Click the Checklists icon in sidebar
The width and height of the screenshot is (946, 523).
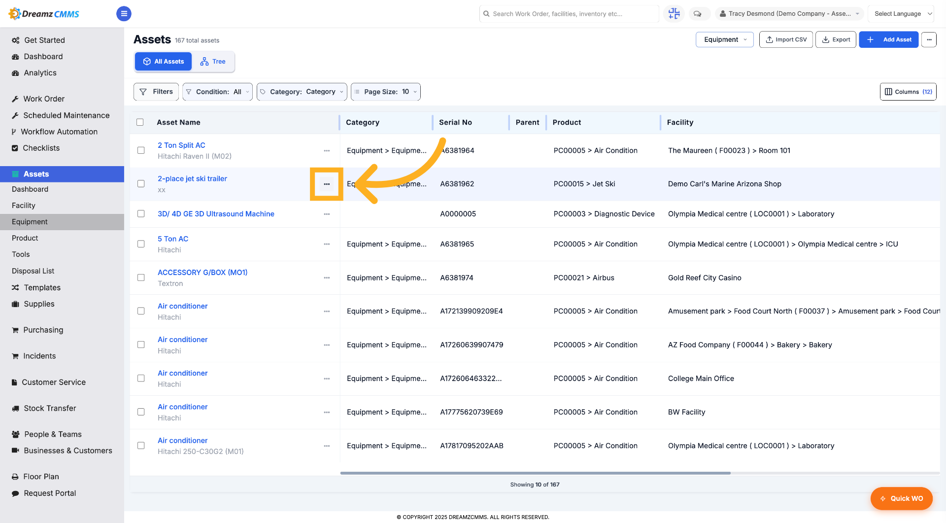pos(15,148)
